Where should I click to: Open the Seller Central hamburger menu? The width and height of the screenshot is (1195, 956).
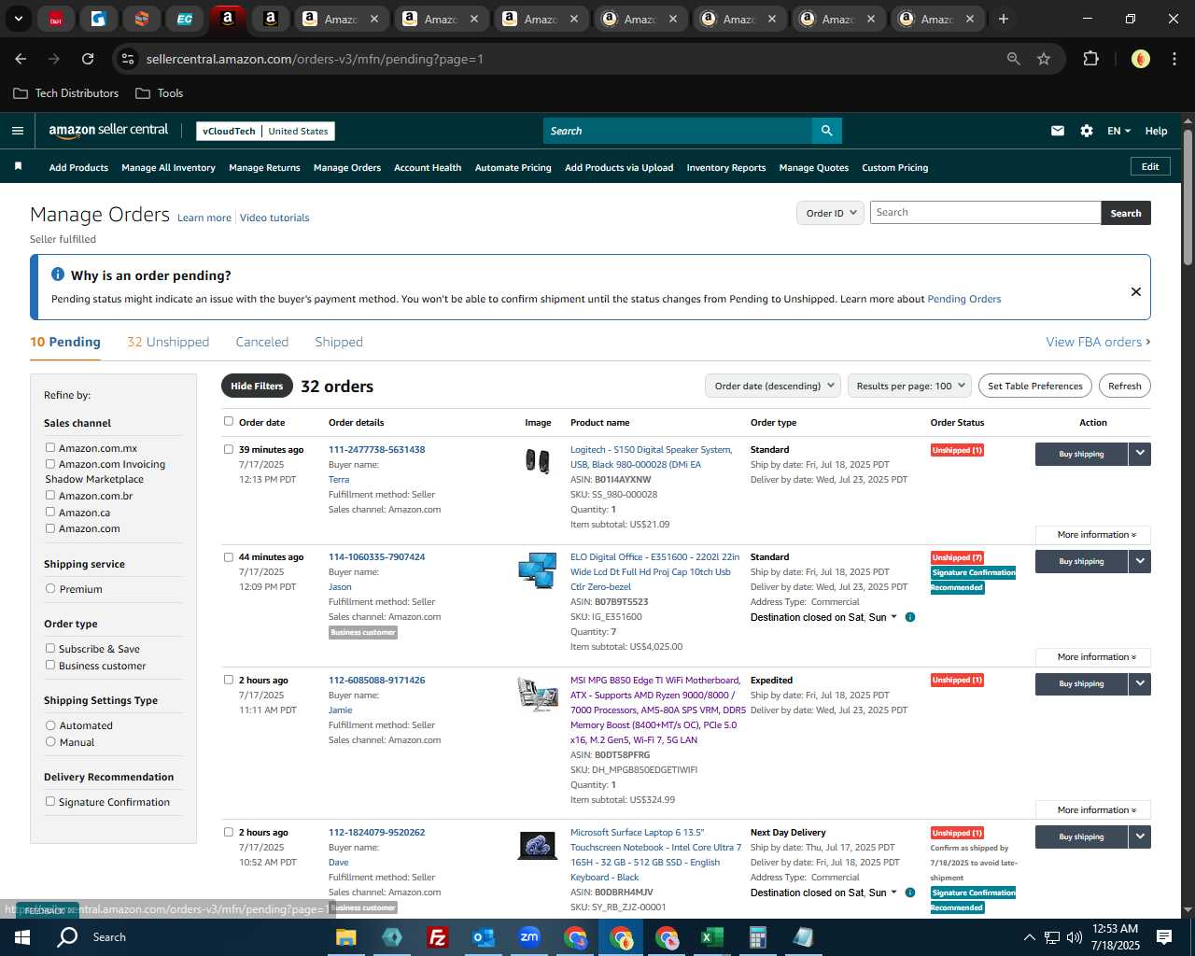(x=17, y=131)
